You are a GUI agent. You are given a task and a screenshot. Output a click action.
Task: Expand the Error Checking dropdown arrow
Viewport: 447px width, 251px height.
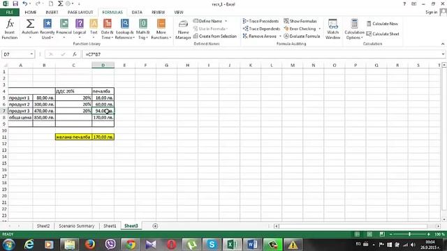pyautogui.click(x=320, y=29)
